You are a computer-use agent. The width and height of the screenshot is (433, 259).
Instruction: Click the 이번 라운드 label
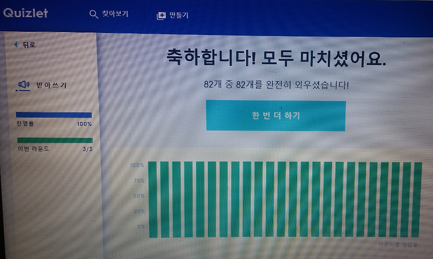pos(33,149)
